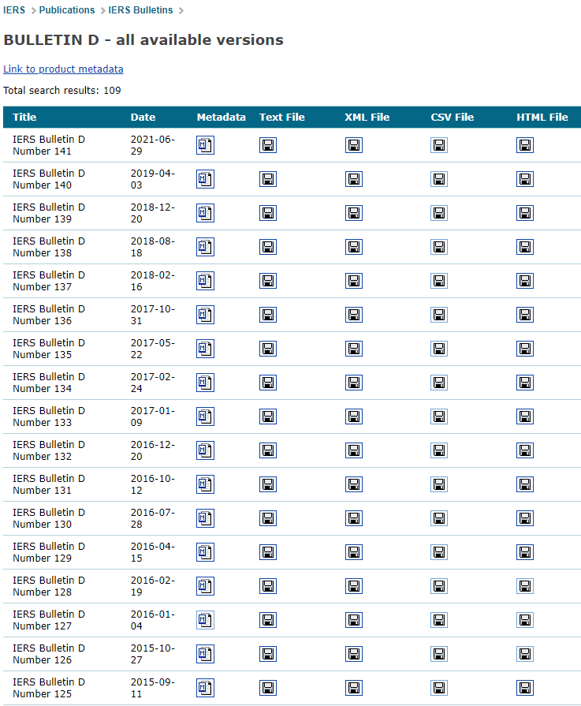Open metadata icon for Bulletin D Number 125
Screen dimensions: 581x706
[x=205, y=688]
